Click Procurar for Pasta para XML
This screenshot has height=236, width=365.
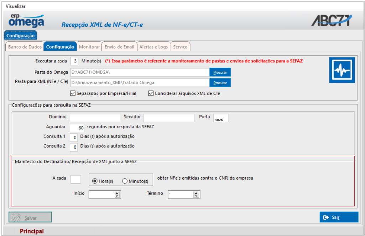tap(220, 83)
